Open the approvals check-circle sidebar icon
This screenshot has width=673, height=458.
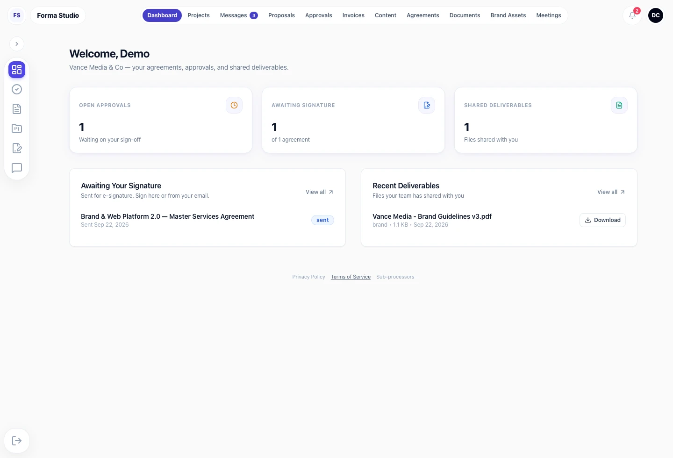pyautogui.click(x=17, y=89)
